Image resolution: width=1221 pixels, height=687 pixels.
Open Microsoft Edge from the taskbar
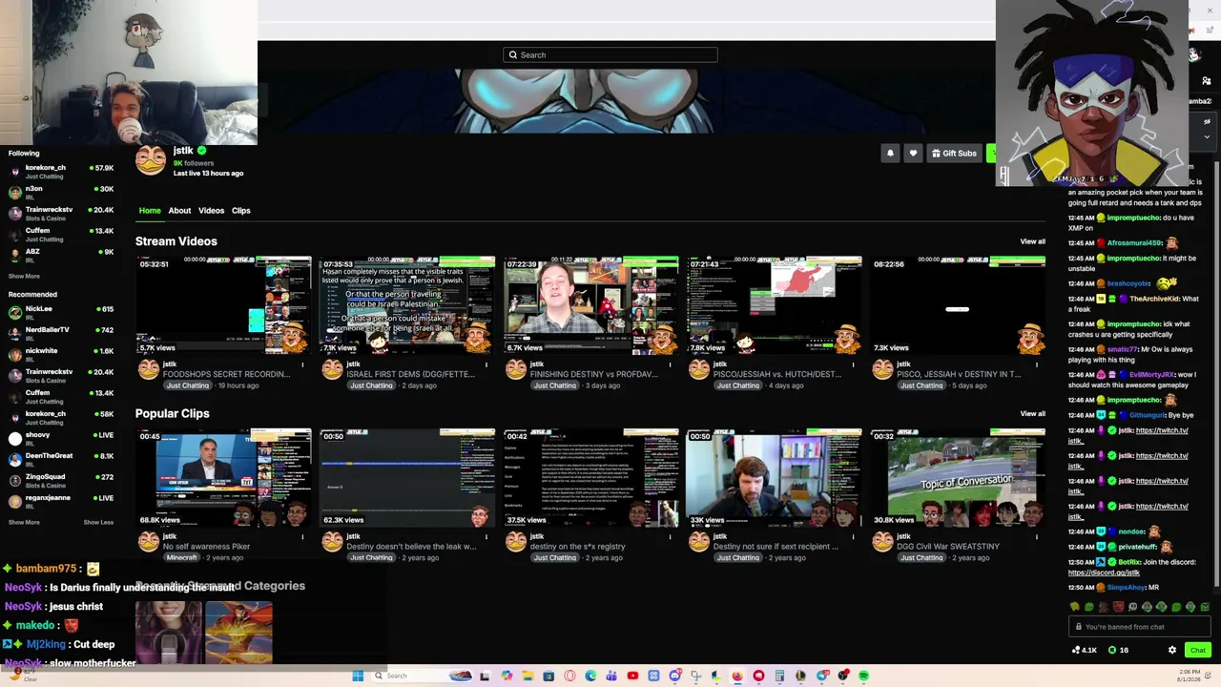pos(590,676)
